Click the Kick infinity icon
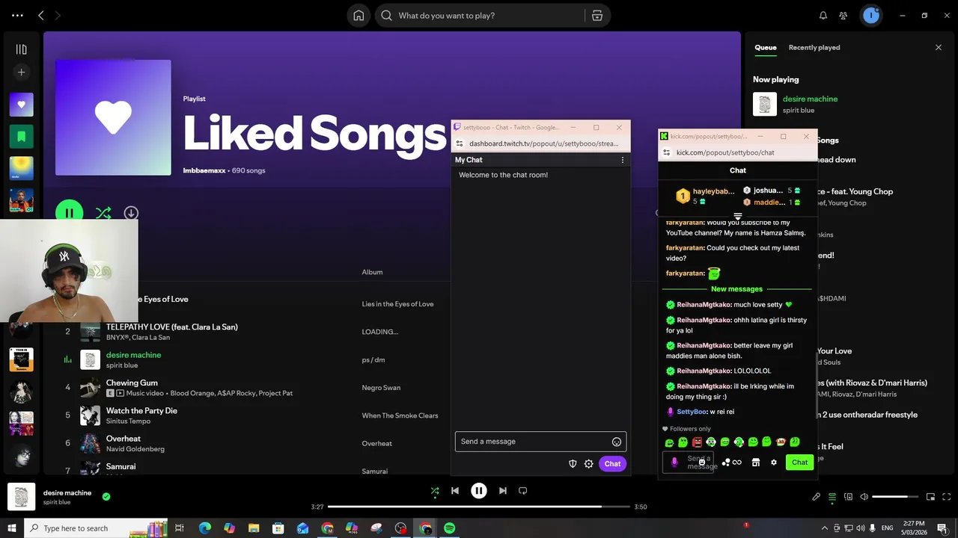The height and width of the screenshot is (538, 958). pos(737,463)
